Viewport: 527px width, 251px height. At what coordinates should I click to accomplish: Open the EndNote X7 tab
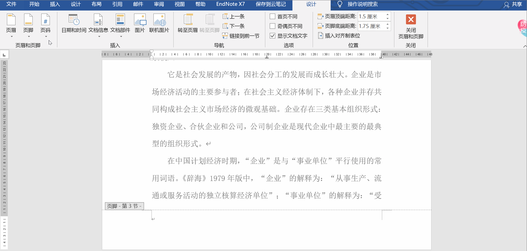click(x=230, y=4)
